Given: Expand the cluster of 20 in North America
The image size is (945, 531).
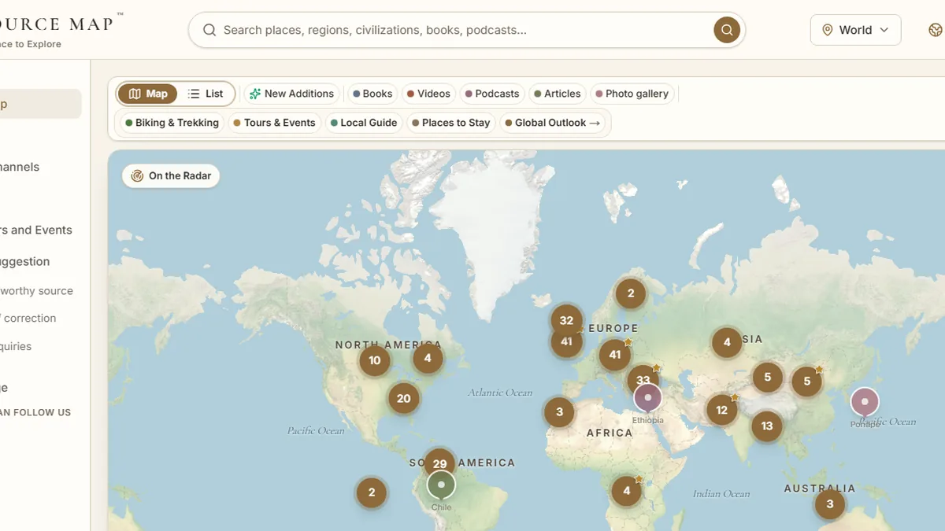Looking at the screenshot, I should pos(403,398).
